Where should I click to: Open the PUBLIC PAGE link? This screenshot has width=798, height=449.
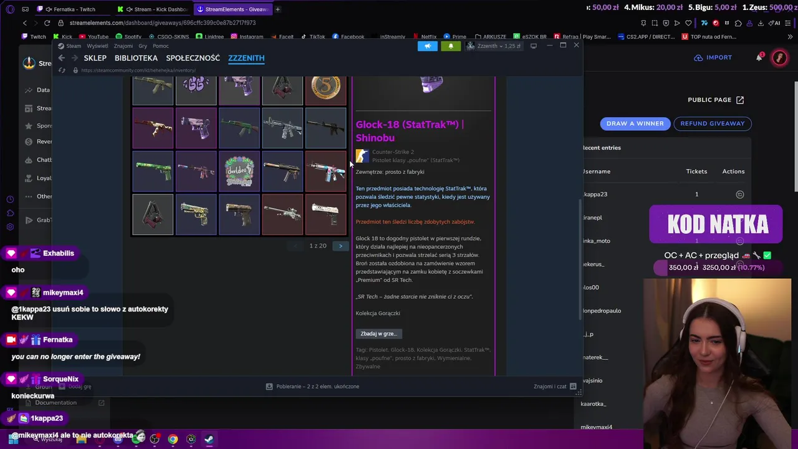point(716,100)
